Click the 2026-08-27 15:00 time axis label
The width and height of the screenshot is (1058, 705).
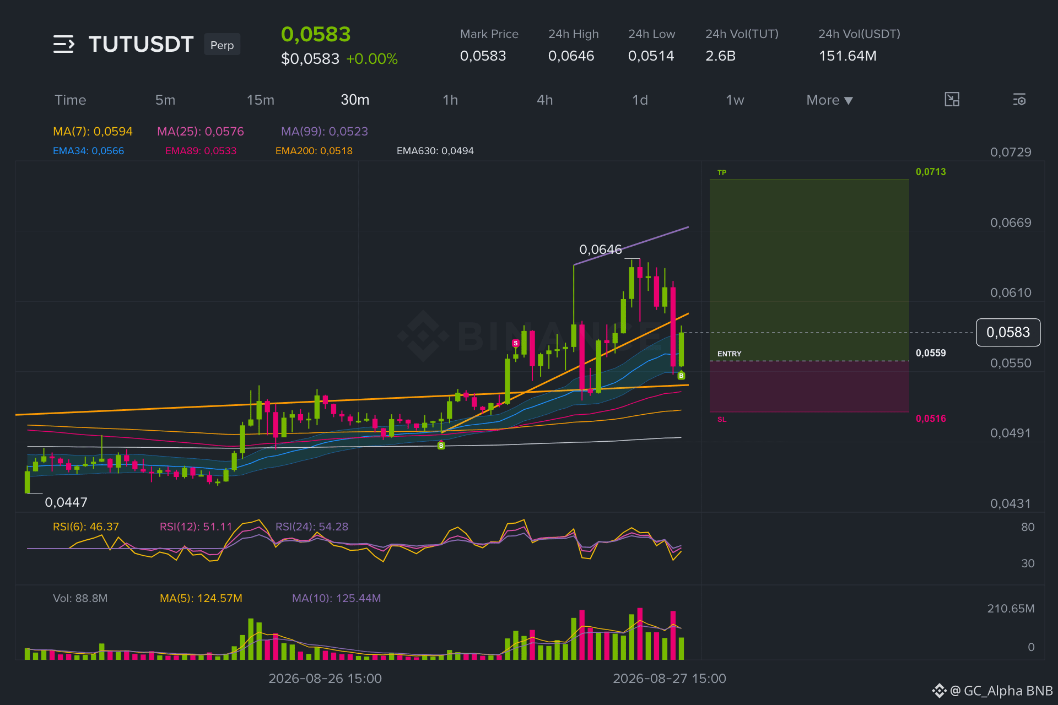[670, 679]
